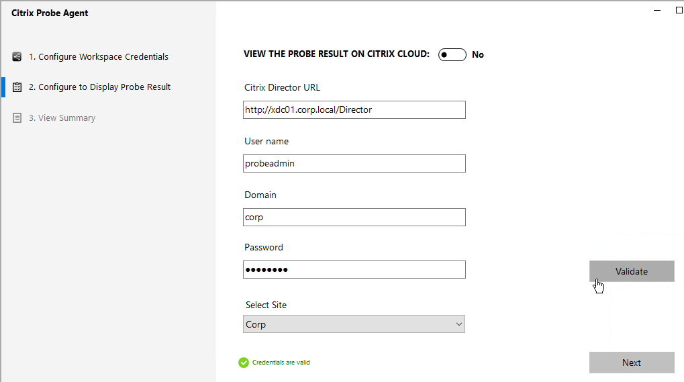Click the Password field
The image size is (684, 382).
(354, 269)
